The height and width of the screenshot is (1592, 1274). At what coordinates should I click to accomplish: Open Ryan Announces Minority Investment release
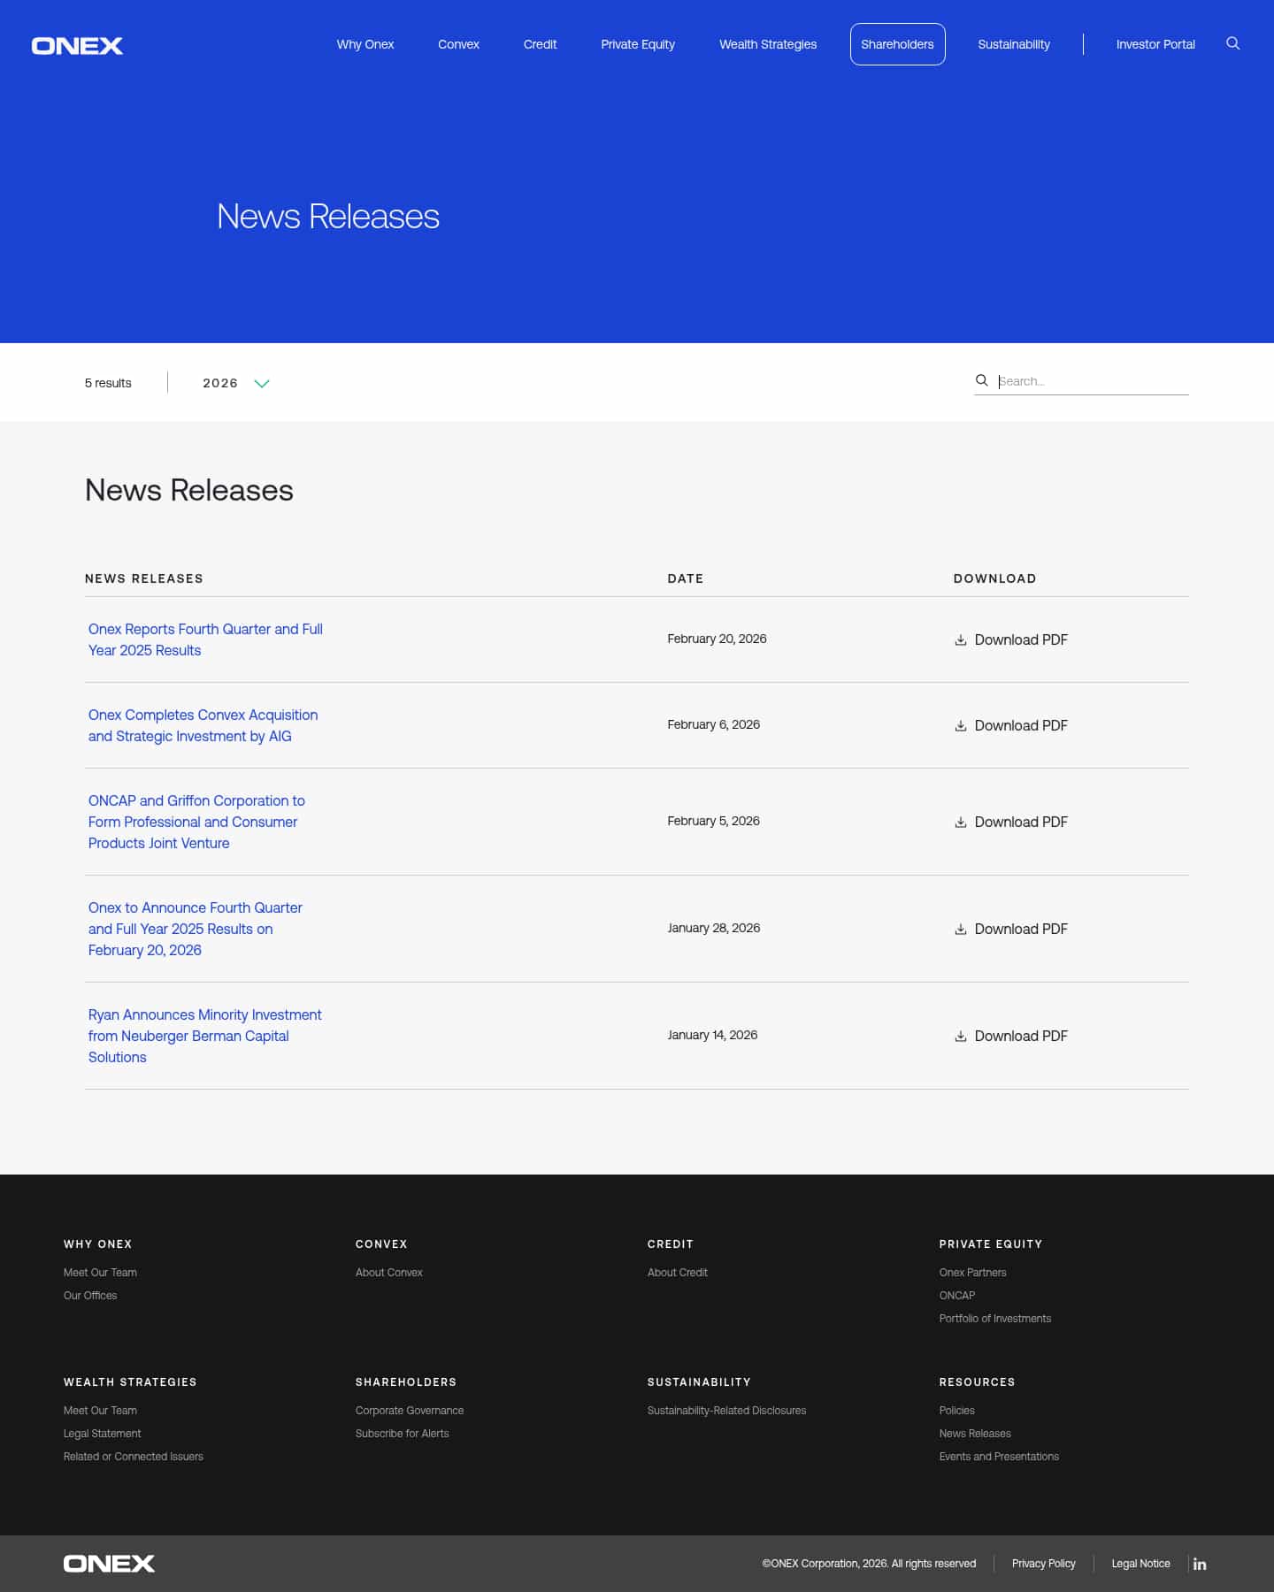(x=204, y=1036)
